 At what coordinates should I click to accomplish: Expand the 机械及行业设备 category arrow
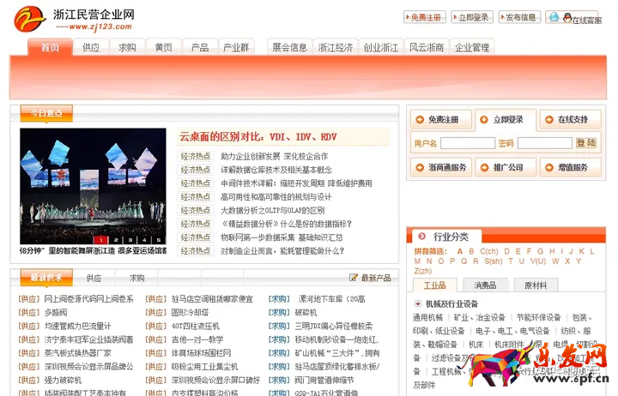pos(417,303)
